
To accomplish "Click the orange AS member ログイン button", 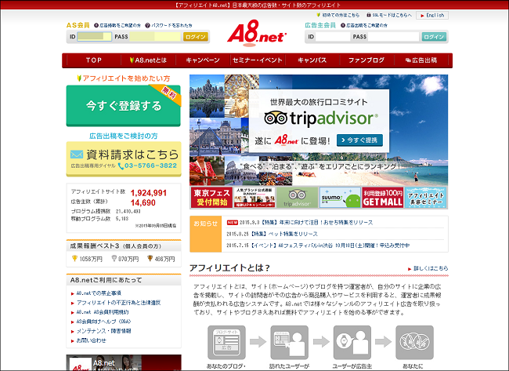I will [196, 37].
